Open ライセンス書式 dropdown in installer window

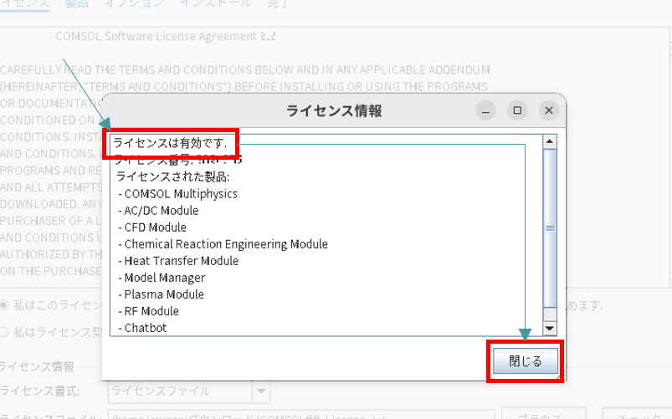tap(261, 391)
